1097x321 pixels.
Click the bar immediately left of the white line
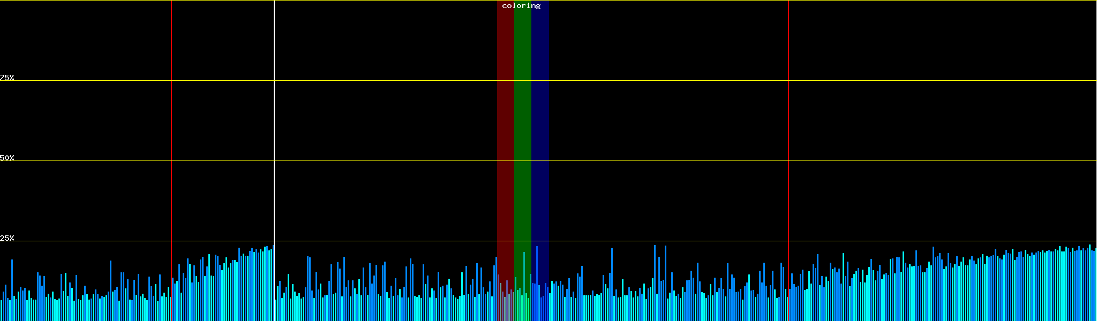272,284
